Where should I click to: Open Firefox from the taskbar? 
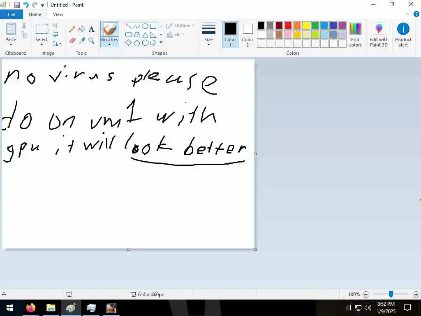pos(30,308)
